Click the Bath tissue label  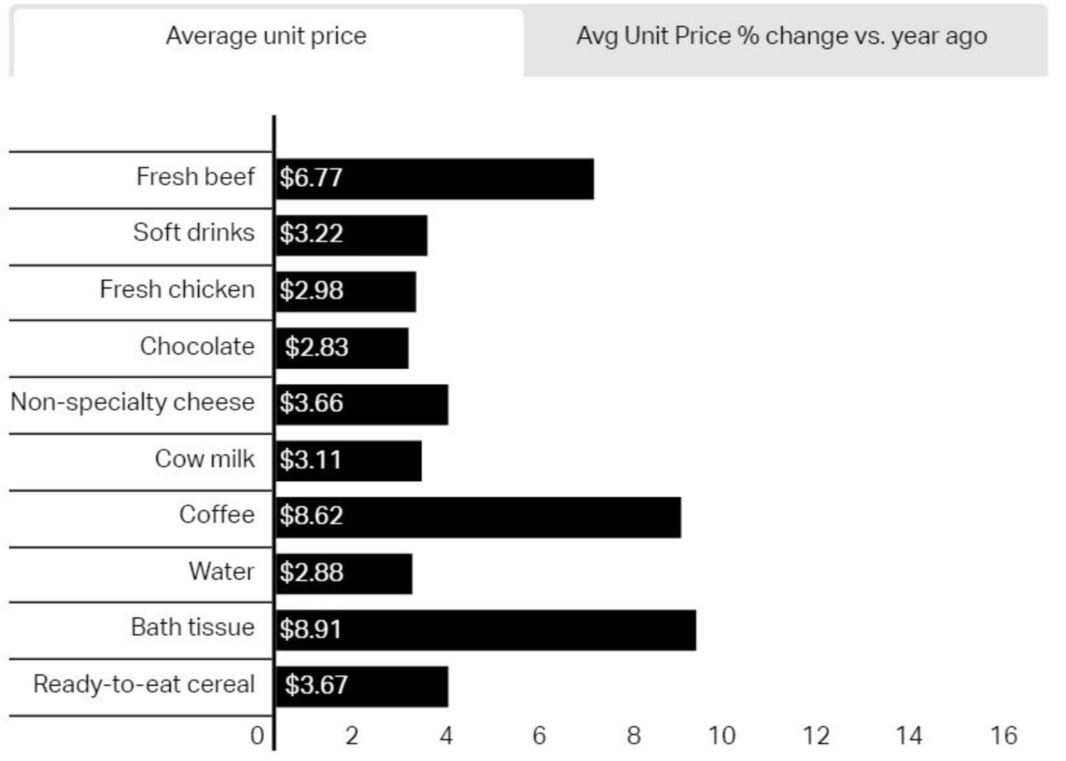193,627
